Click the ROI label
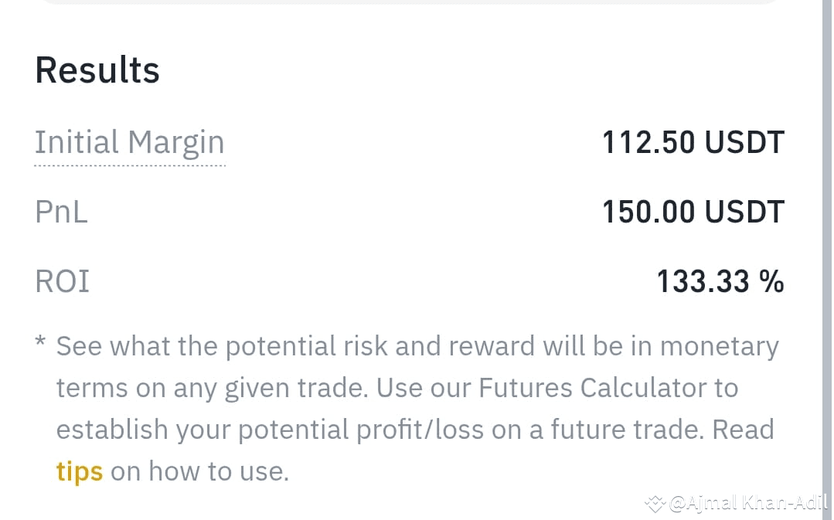The width and height of the screenshot is (834, 520). click(x=63, y=281)
